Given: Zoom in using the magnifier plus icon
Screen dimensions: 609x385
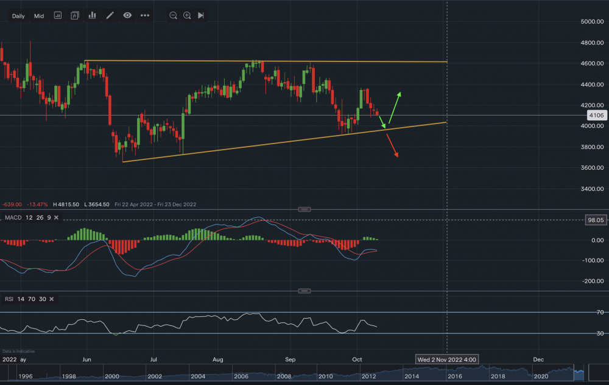Looking at the screenshot, I should pos(187,15).
